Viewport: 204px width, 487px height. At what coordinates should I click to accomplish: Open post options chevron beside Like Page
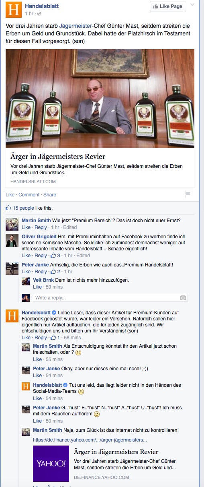click(x=192, y=5)
